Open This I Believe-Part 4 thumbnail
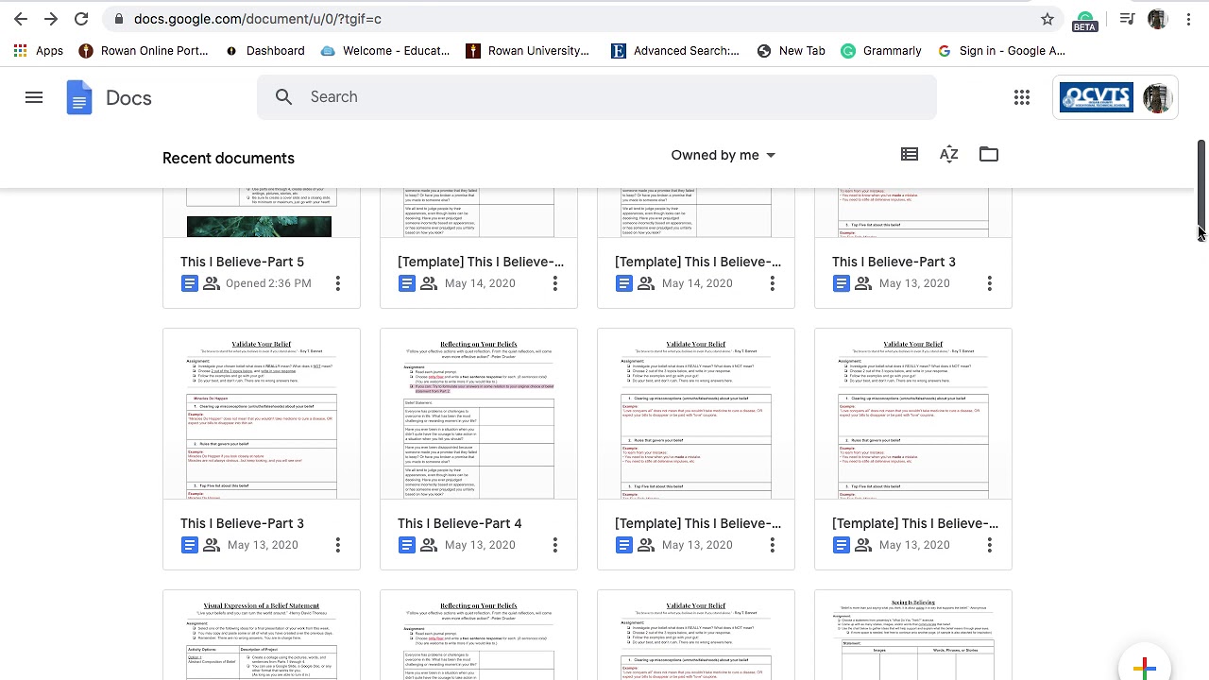 479,415
